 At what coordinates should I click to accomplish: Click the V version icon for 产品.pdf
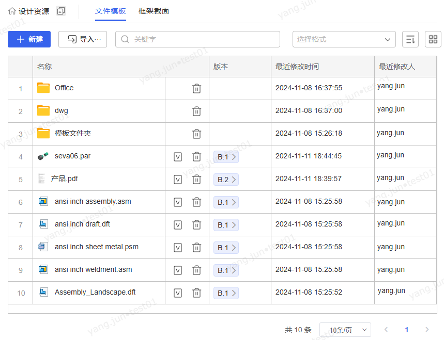tap(178, 180)
